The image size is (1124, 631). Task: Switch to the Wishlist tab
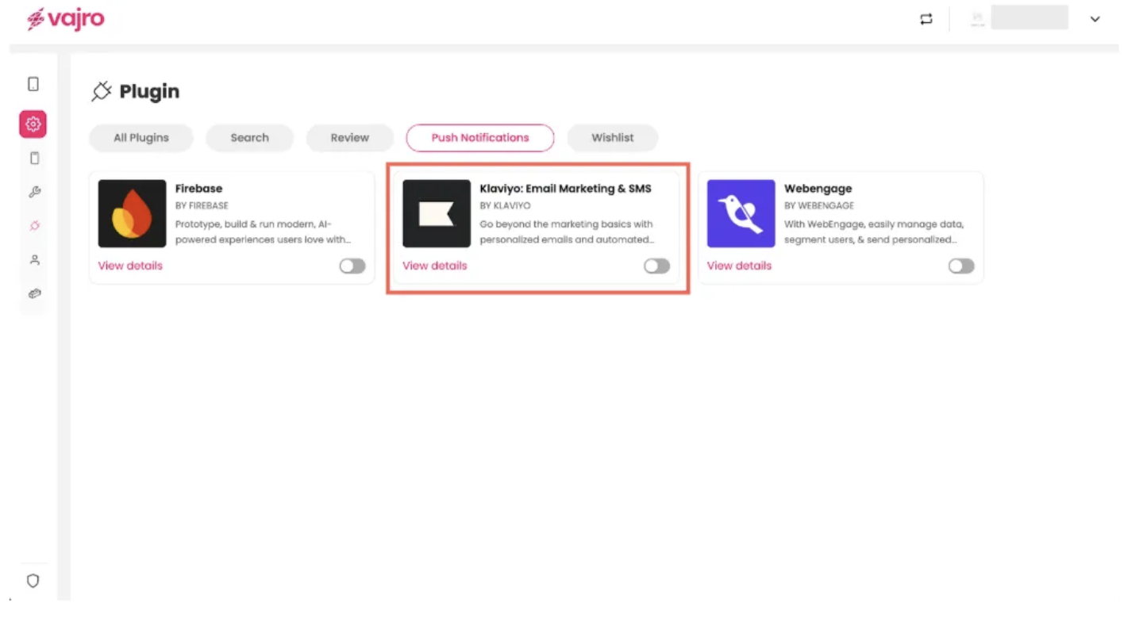[613, 138]
